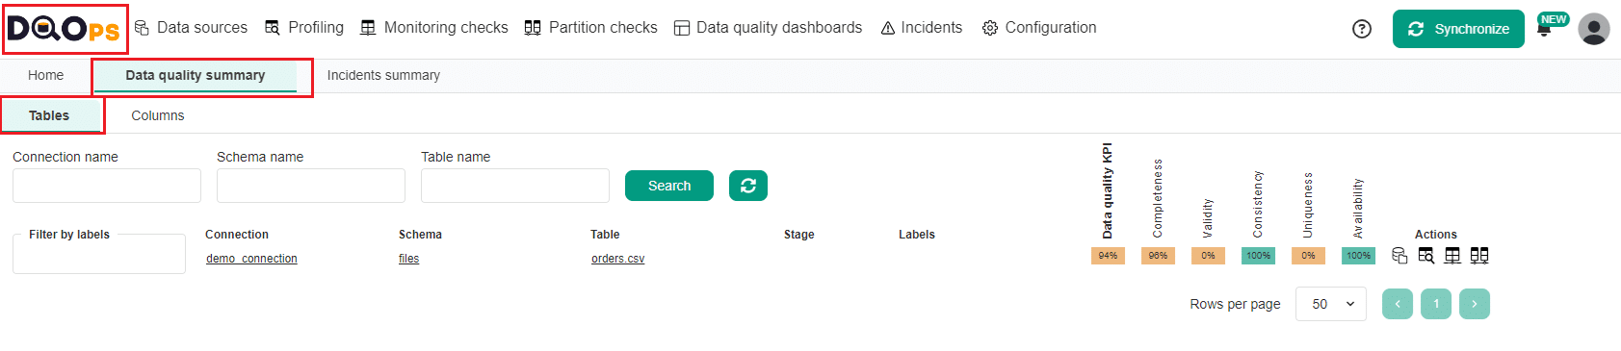This screenshot has width=1621, height=351.
Task: Open the user profile avatar
Action: (1594, 29)
